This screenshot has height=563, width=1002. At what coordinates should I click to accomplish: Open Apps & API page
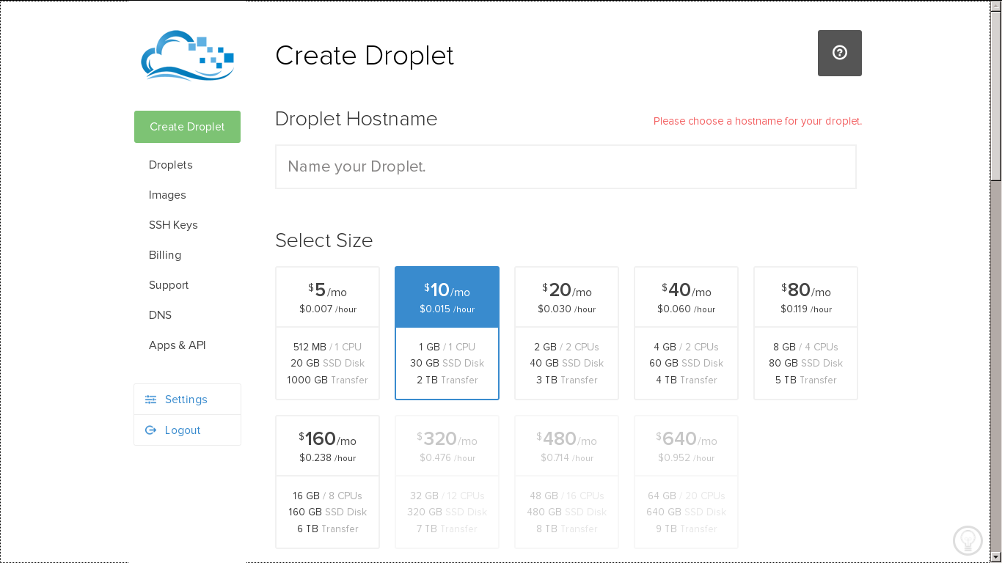tap(178, 345)
